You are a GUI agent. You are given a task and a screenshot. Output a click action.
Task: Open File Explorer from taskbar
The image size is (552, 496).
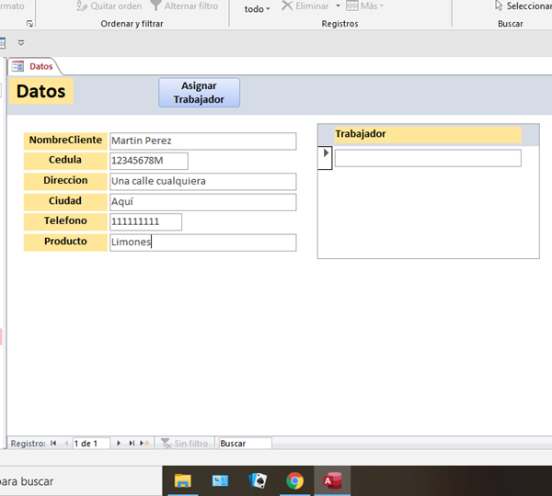tap(183, 480)
